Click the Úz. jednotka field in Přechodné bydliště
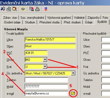Image resolution: width=110 pixels, height=98 pixels. [x=106, y=73]
